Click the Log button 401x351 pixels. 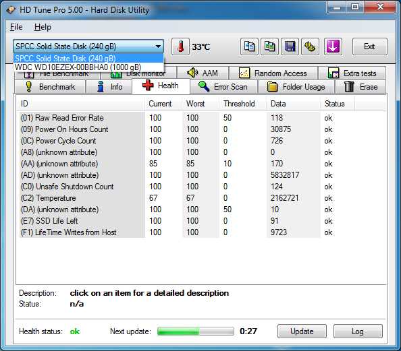(358, 331)
